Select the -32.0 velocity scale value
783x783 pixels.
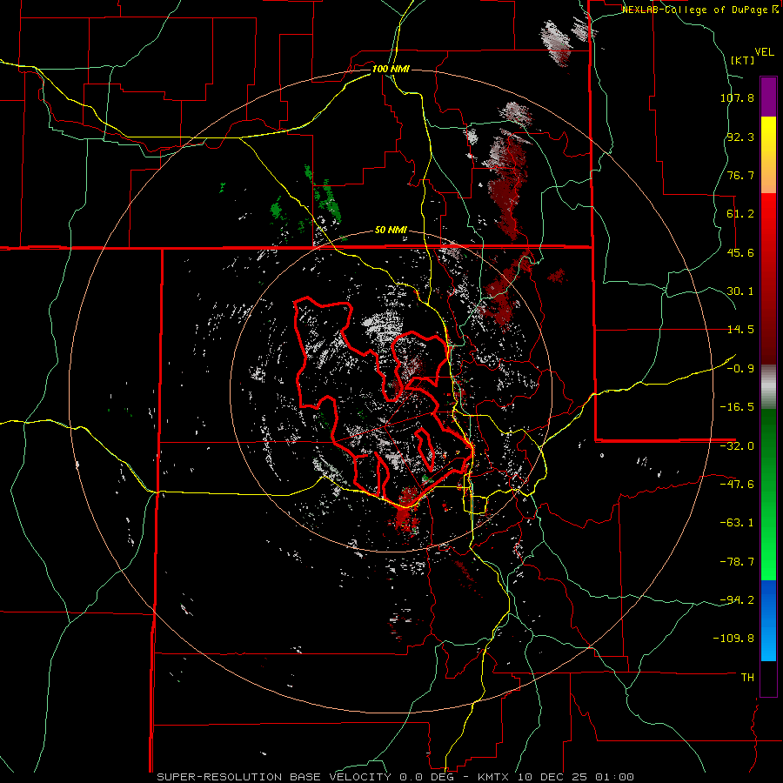[x=737, y=446]
